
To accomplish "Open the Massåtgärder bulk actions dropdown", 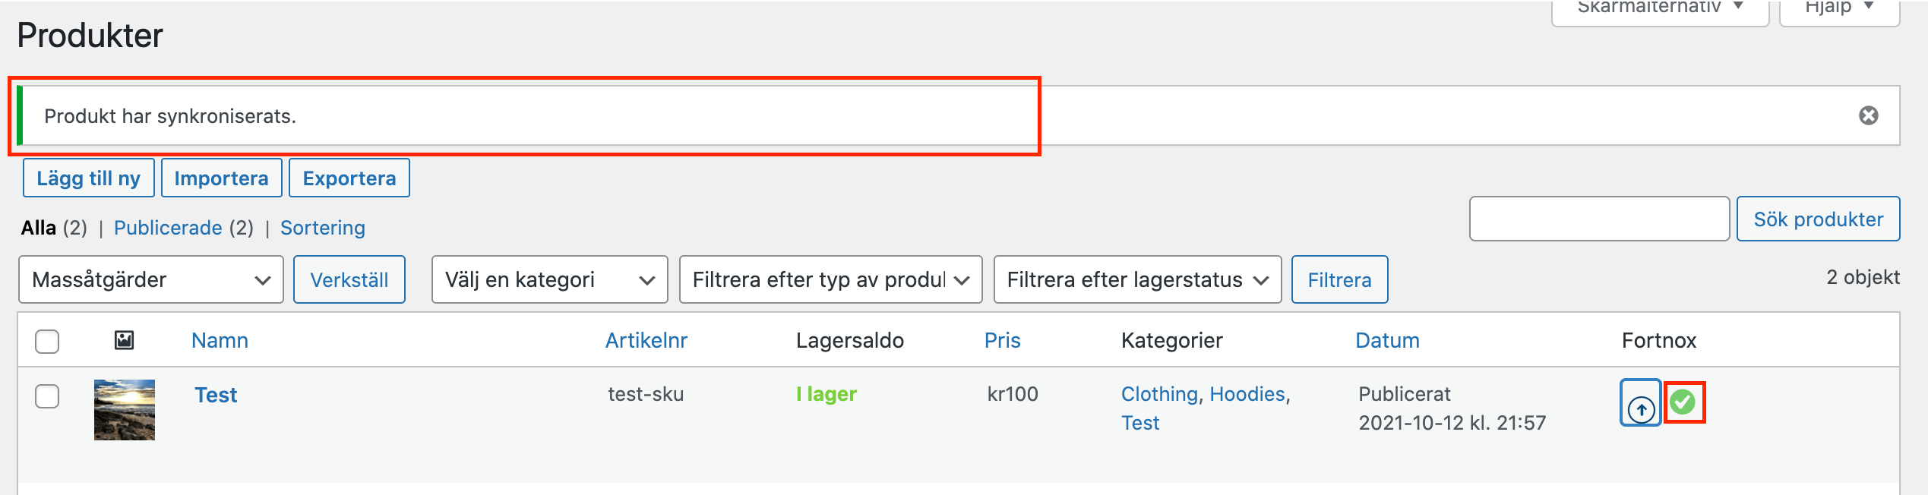I will pos(150,279).
